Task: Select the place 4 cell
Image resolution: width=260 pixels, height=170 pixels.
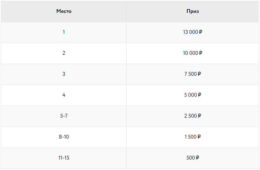Action: (x=64, y=95)
